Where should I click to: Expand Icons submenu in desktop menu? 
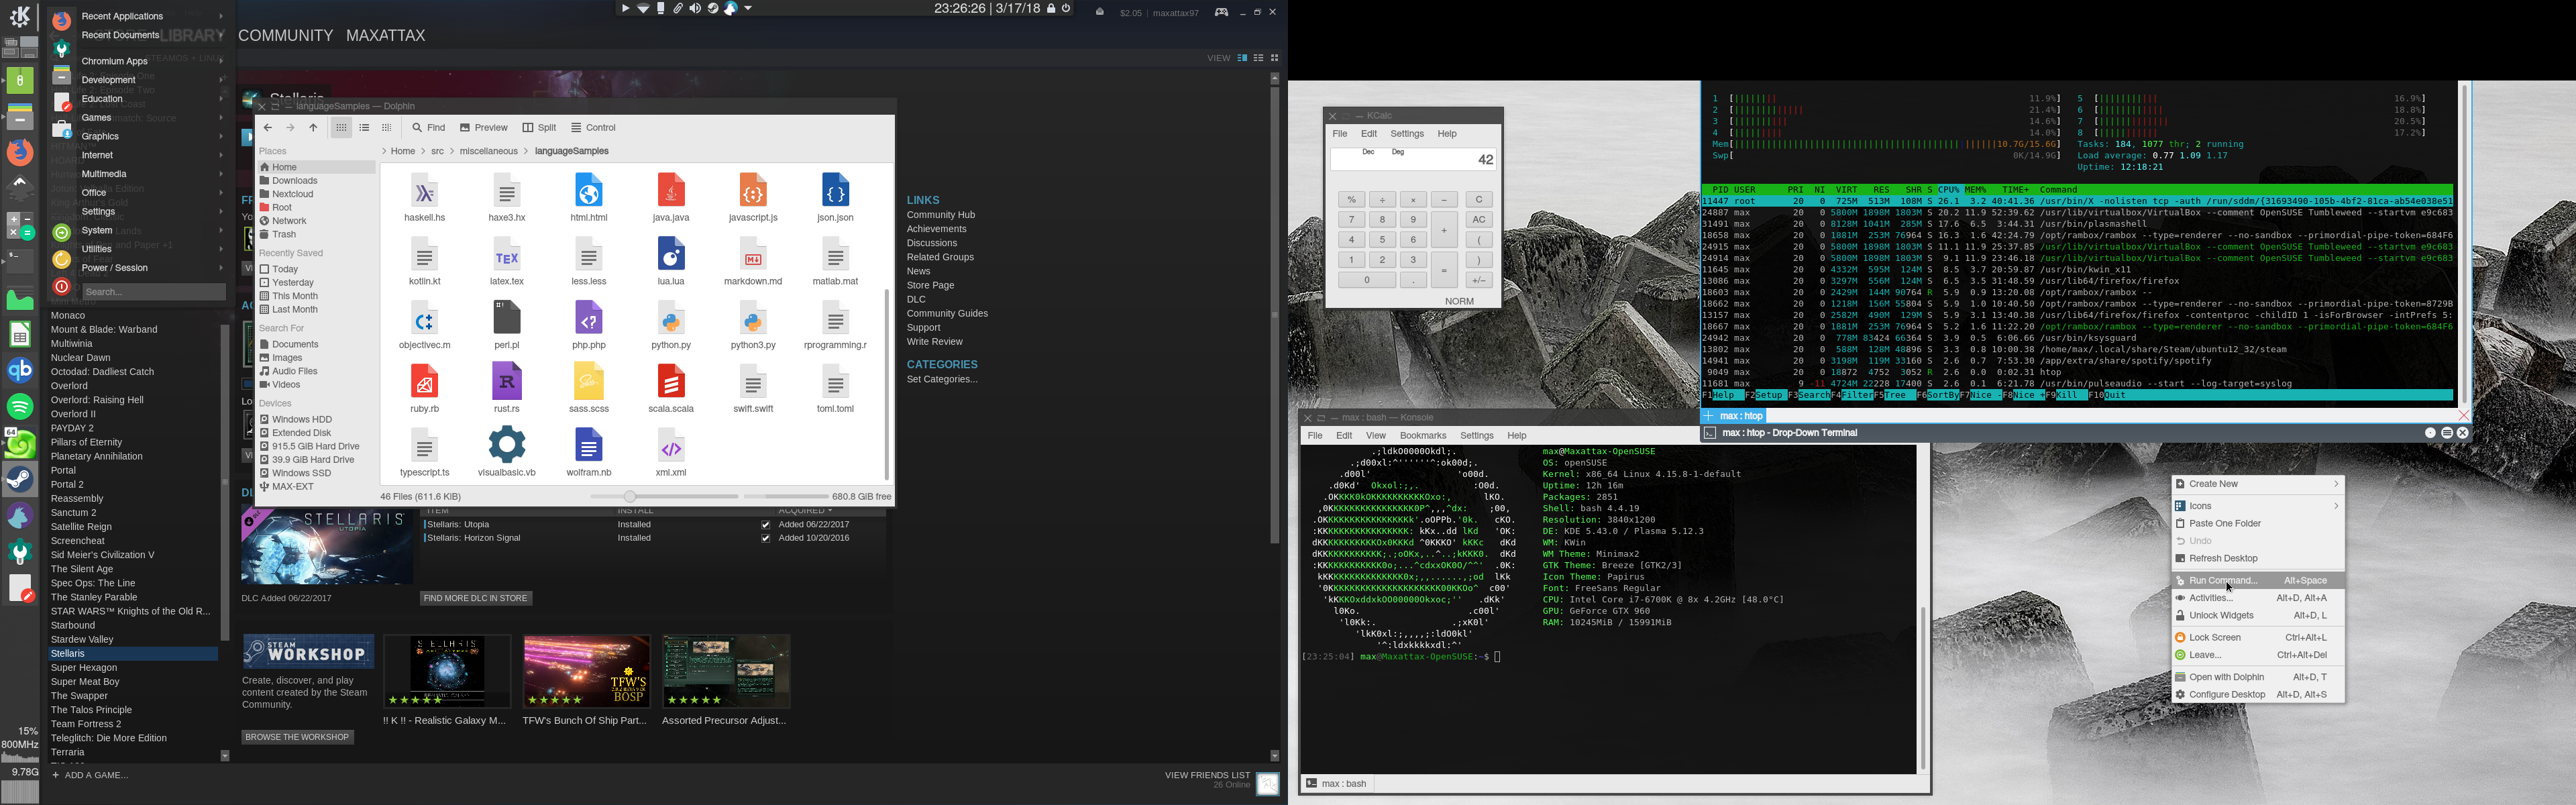2257,506
